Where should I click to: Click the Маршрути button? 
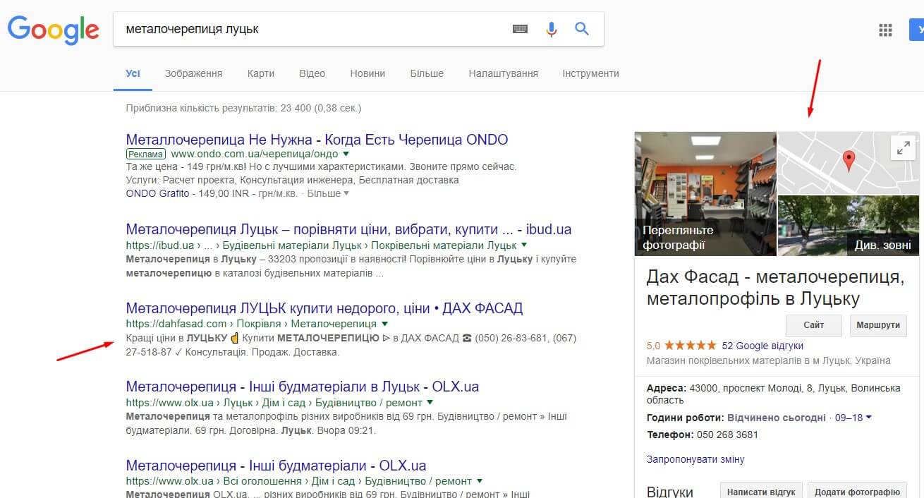[878, 325]
